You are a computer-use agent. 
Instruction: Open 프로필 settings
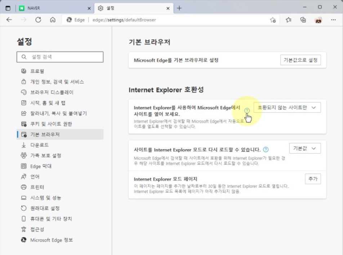click(x=60, y=71)
